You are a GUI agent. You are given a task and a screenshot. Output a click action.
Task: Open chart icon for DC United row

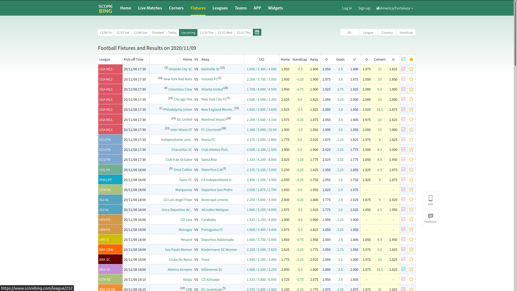coord(403,119)
